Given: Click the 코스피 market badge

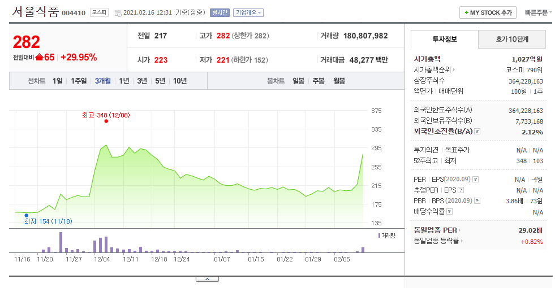Looking at the screenshot, I should pyautogui.click(x=99, y=12).
